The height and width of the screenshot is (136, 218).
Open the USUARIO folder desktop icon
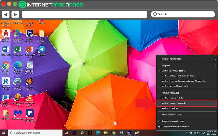(6, 115)
